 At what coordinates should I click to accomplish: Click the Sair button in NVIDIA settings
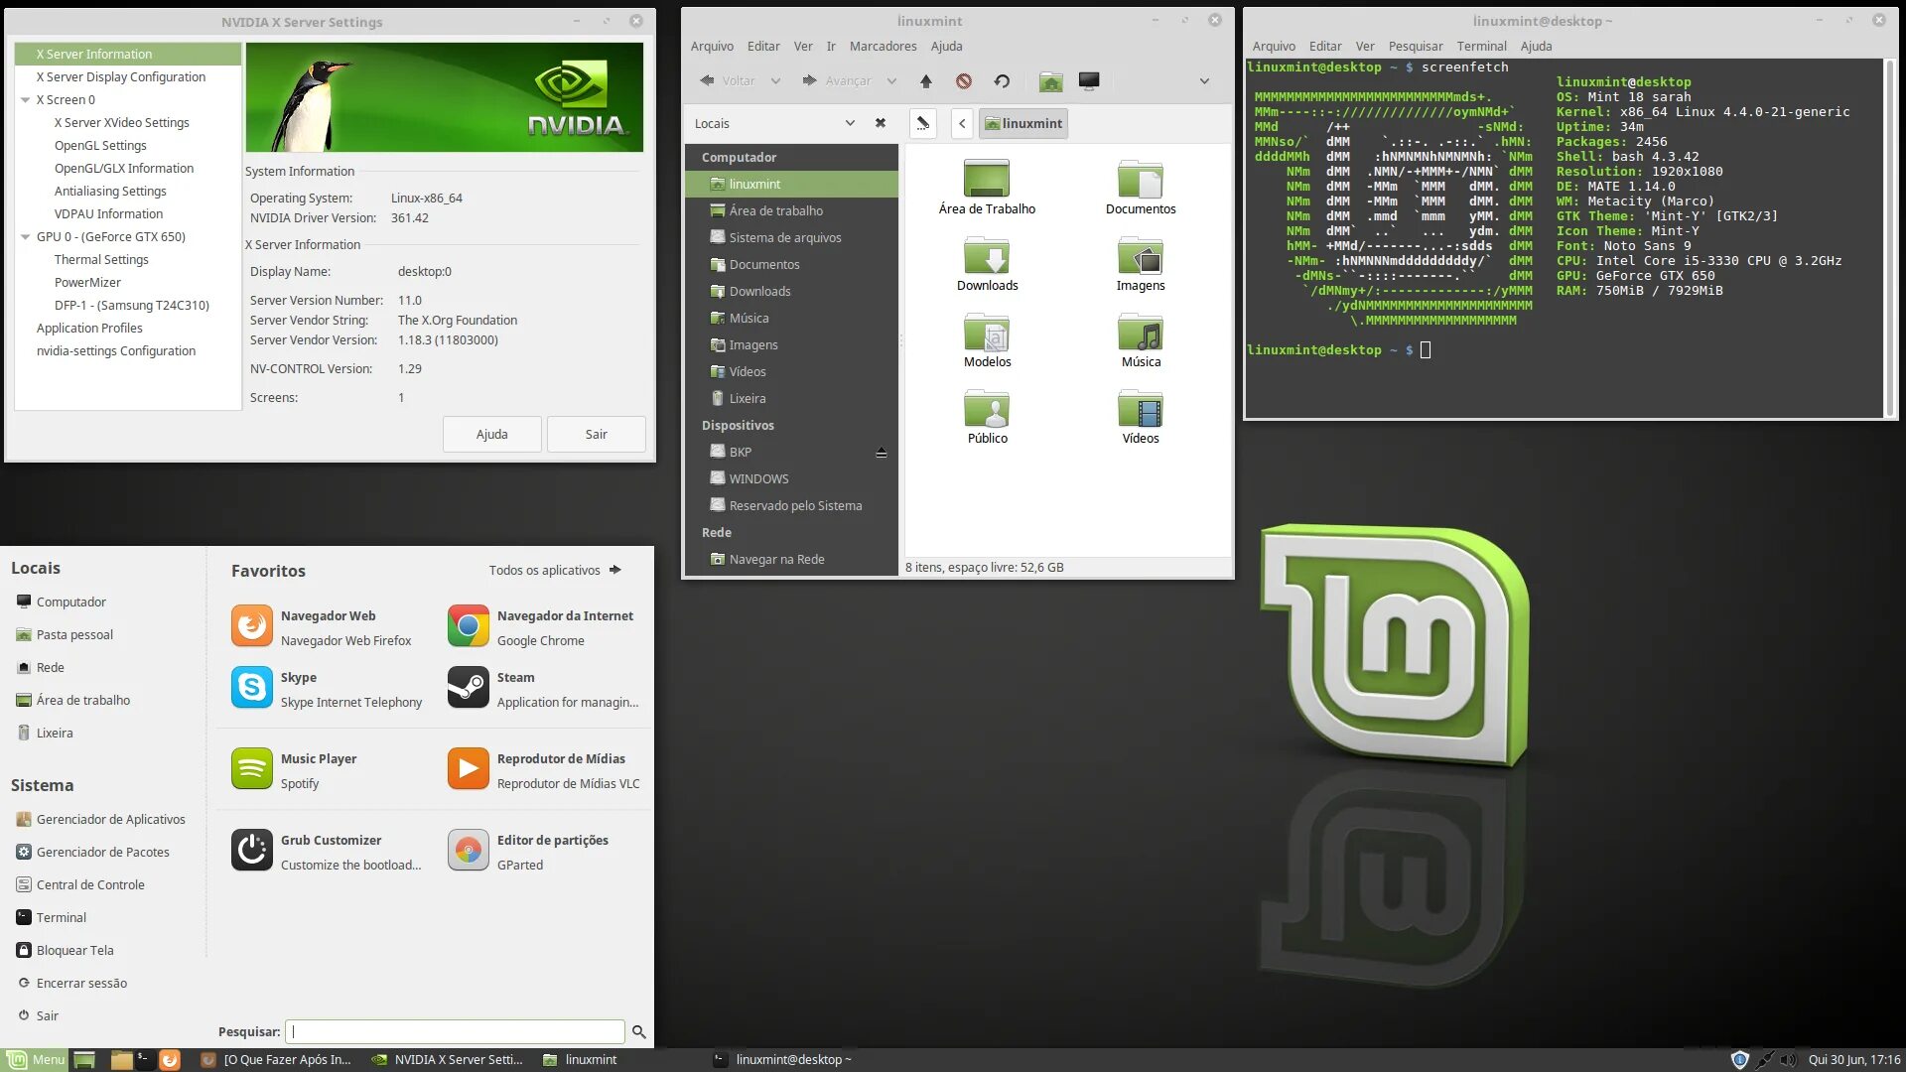click(x=596, y=434)
